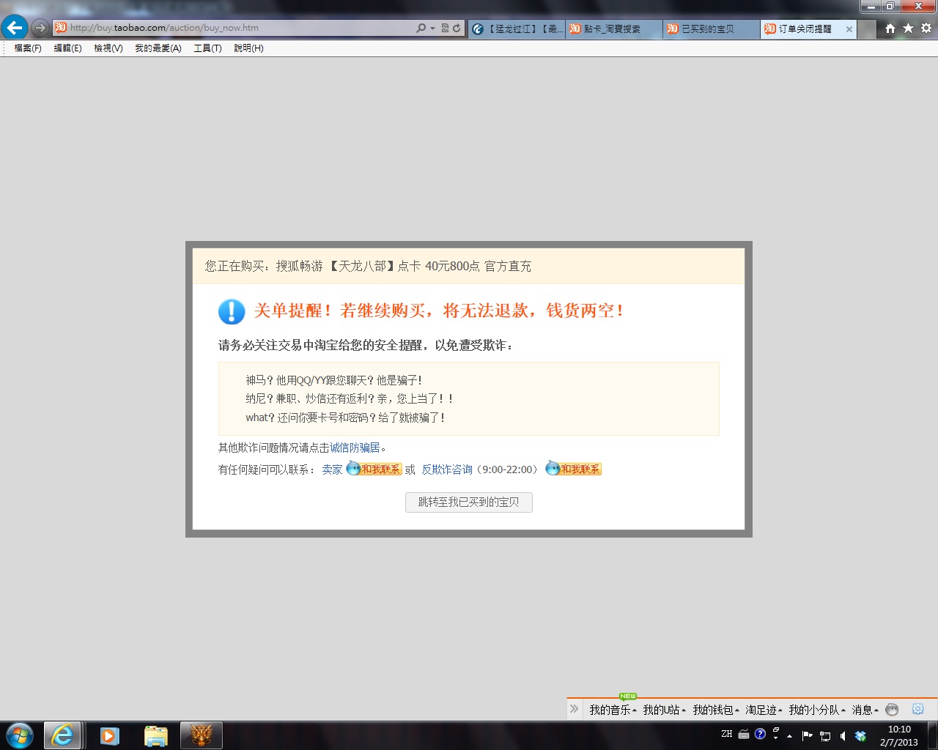Refresh the page with reload icon
The image size is (938, 750).
click(x=457, y=28)
